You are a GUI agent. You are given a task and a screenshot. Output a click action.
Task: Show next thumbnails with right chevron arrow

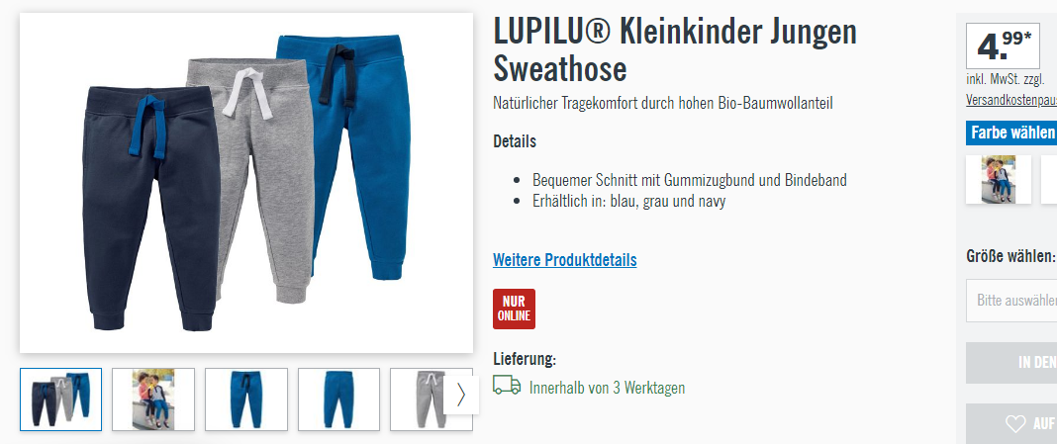point(461,395)
